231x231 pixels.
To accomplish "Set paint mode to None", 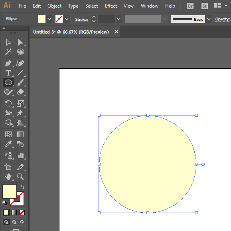I will click(x=22, y=212).
